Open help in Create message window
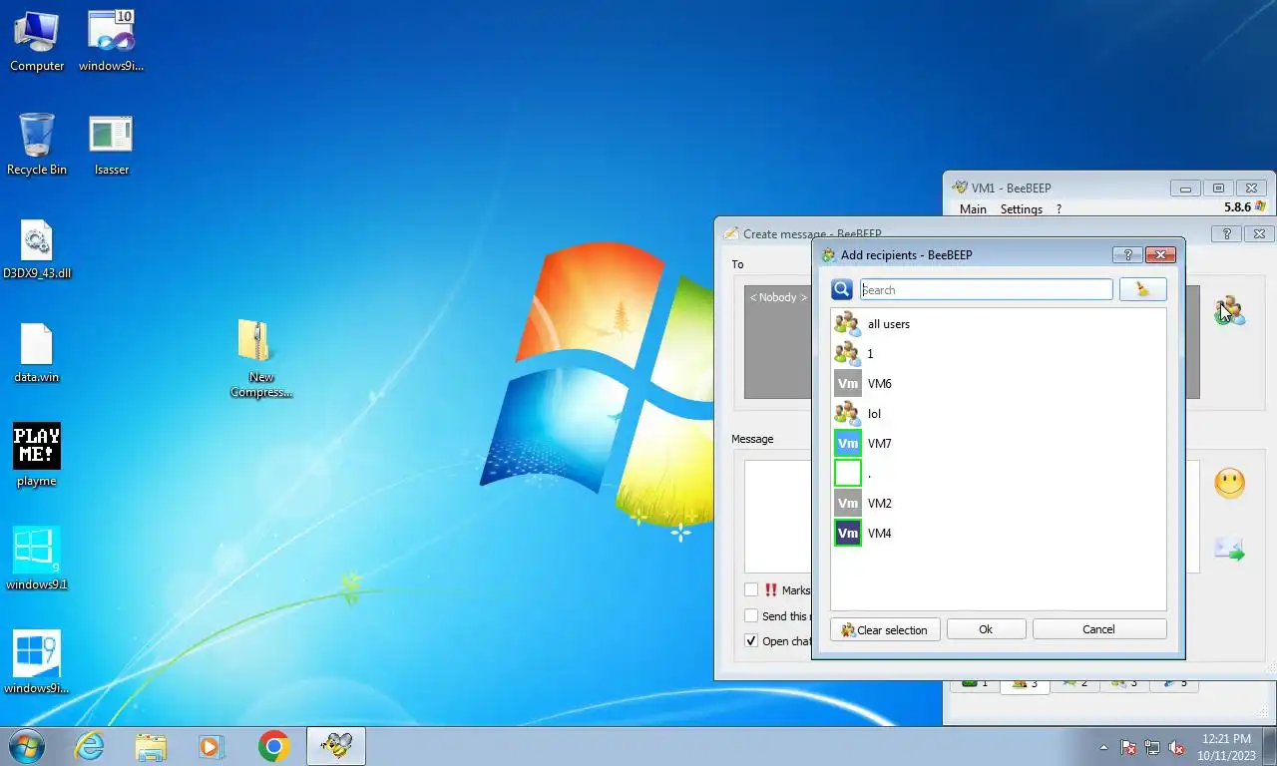Image resolution: width=1277 pixels, height=766 pixels. (1226, 233)
